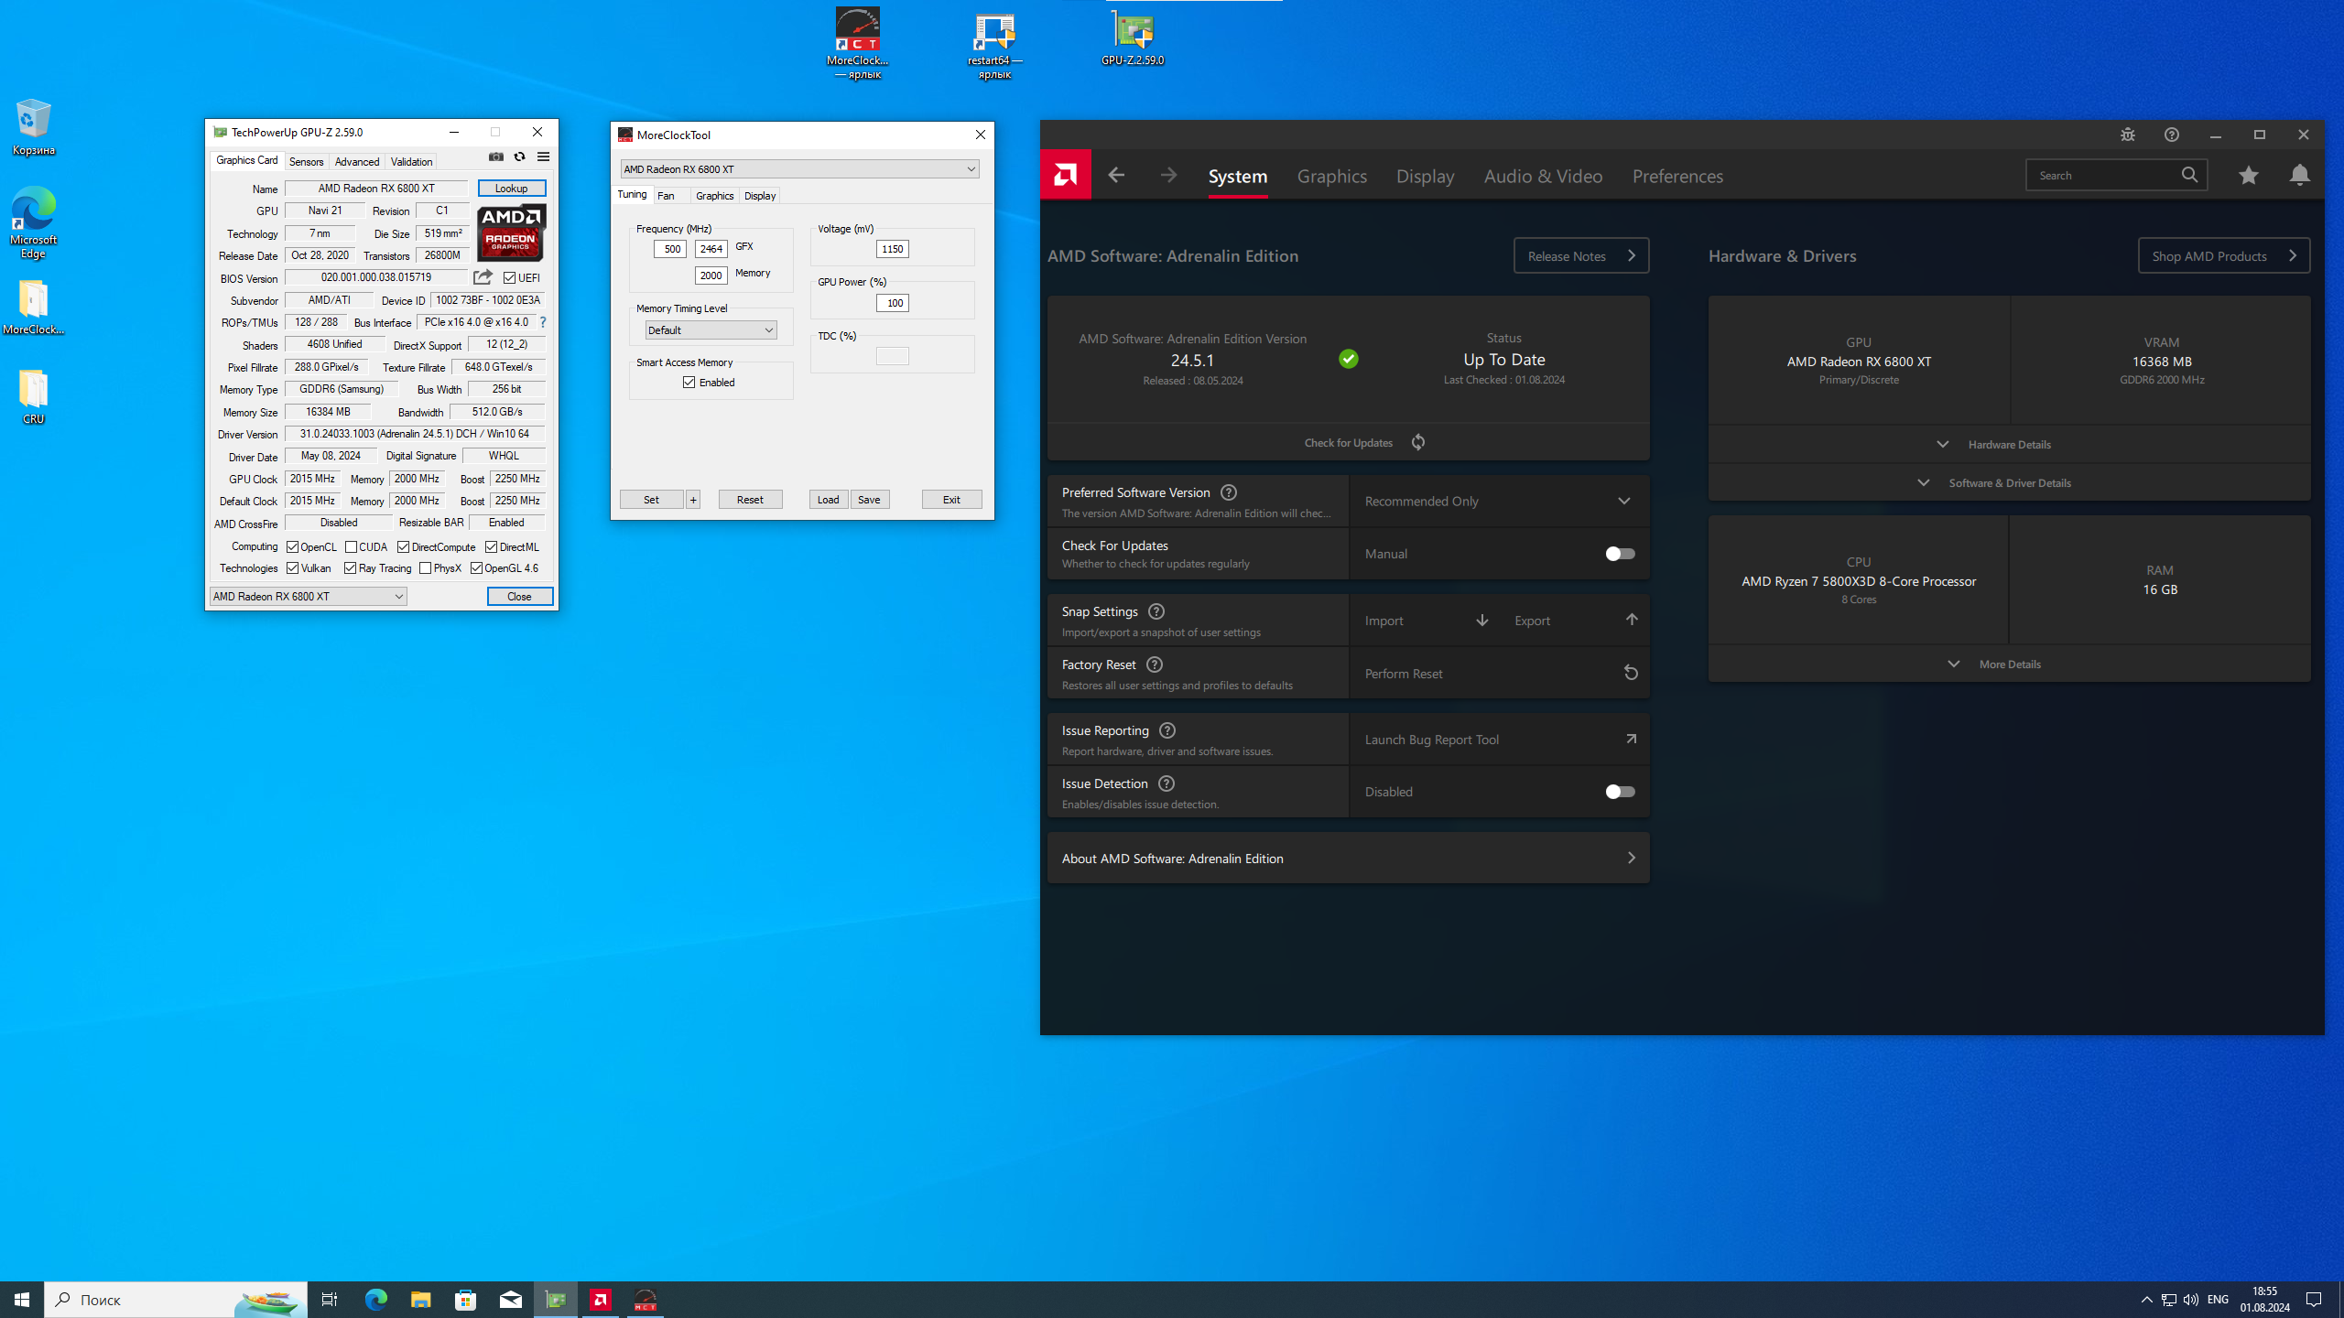2344x1318 pixels.
Task: Open the Graphics tab in AMD Software
Action: pyautogui.click(x=1331, y=176)
